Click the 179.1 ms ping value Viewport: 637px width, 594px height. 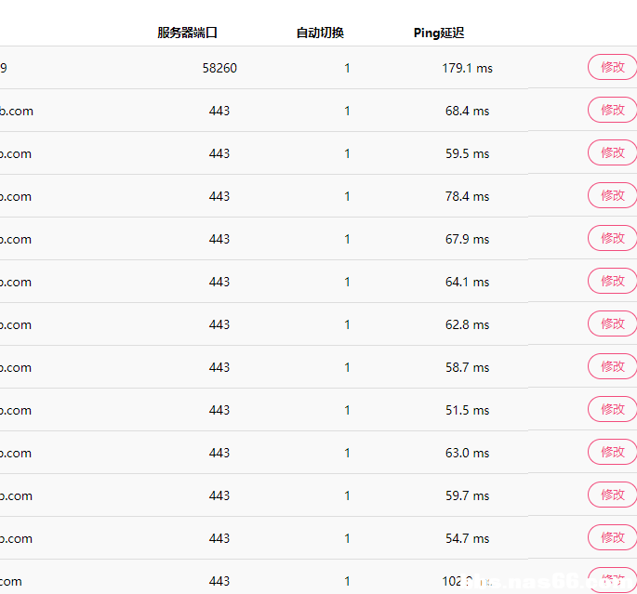[x=467, y=68]
